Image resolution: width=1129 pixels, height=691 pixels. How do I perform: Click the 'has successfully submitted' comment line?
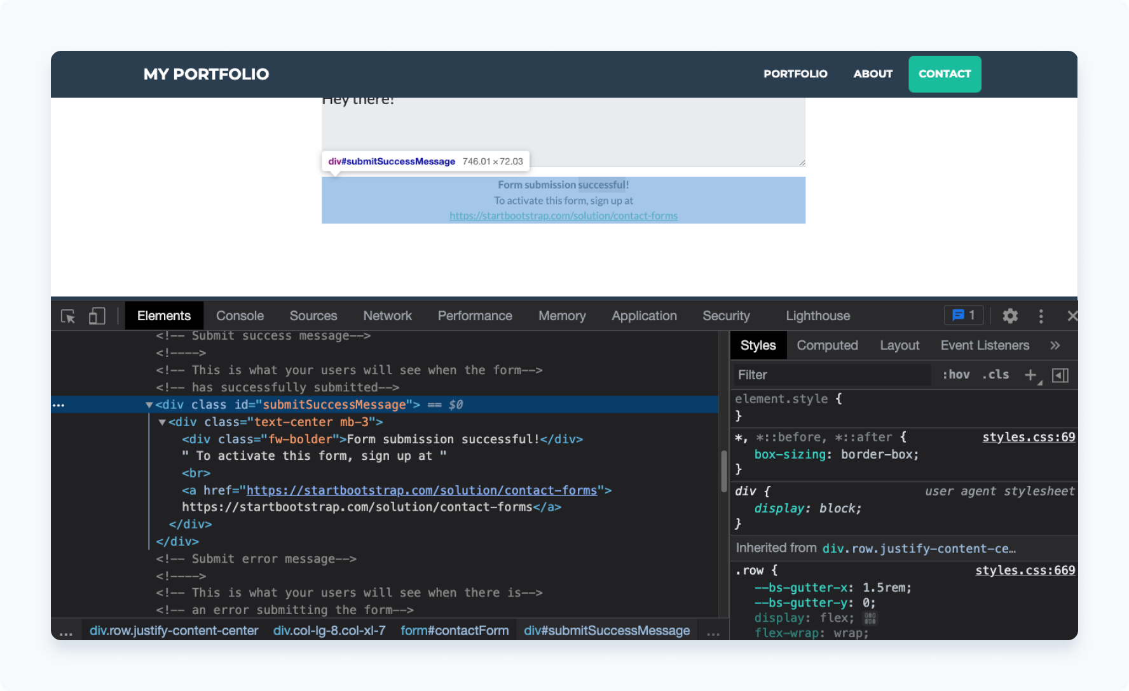click(x=277, y=387)
